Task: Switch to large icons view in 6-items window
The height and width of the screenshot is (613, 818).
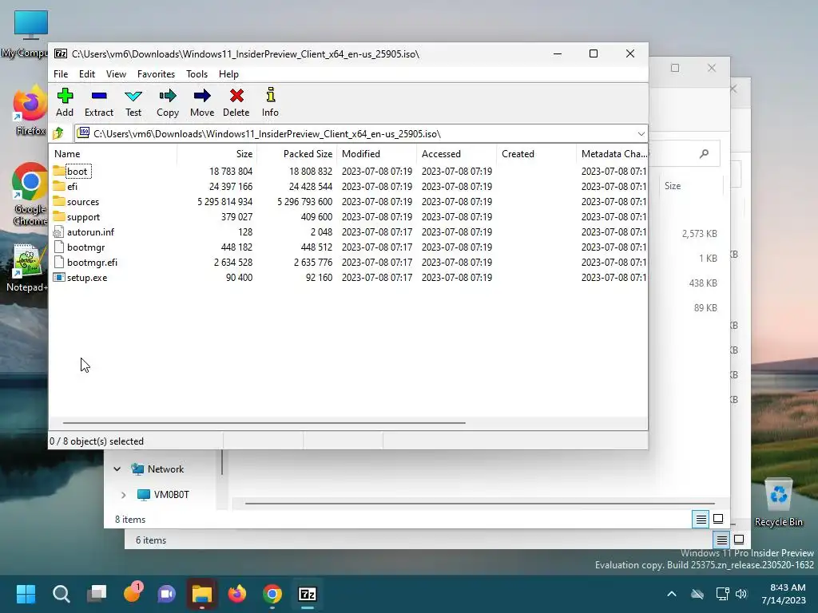Action: [x=739, y=540]
